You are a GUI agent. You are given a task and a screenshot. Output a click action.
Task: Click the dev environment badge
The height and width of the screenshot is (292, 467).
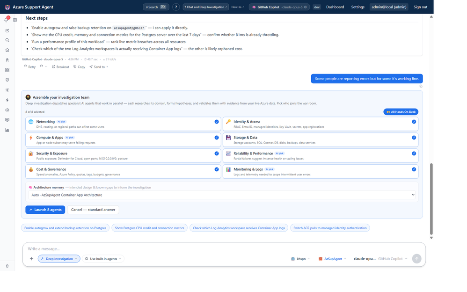coord(317,7)
